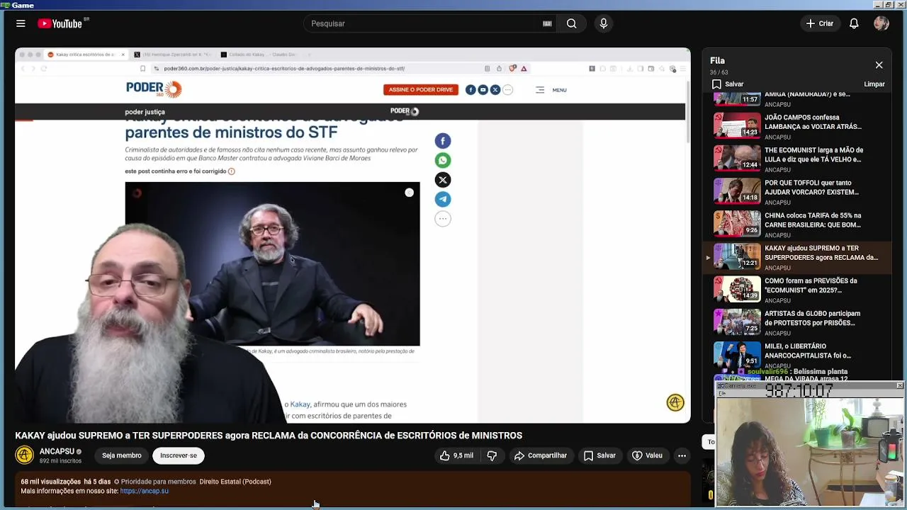Click the Poder360 logo in the video
Screen dimensions: 907x510
(x=154, y=89)
